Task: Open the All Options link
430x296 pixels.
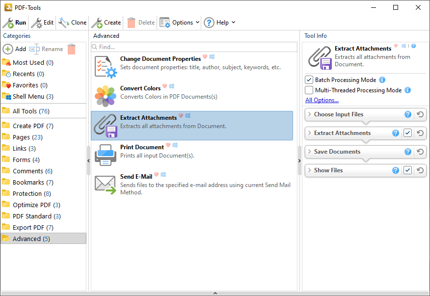Action: [322, 100]
